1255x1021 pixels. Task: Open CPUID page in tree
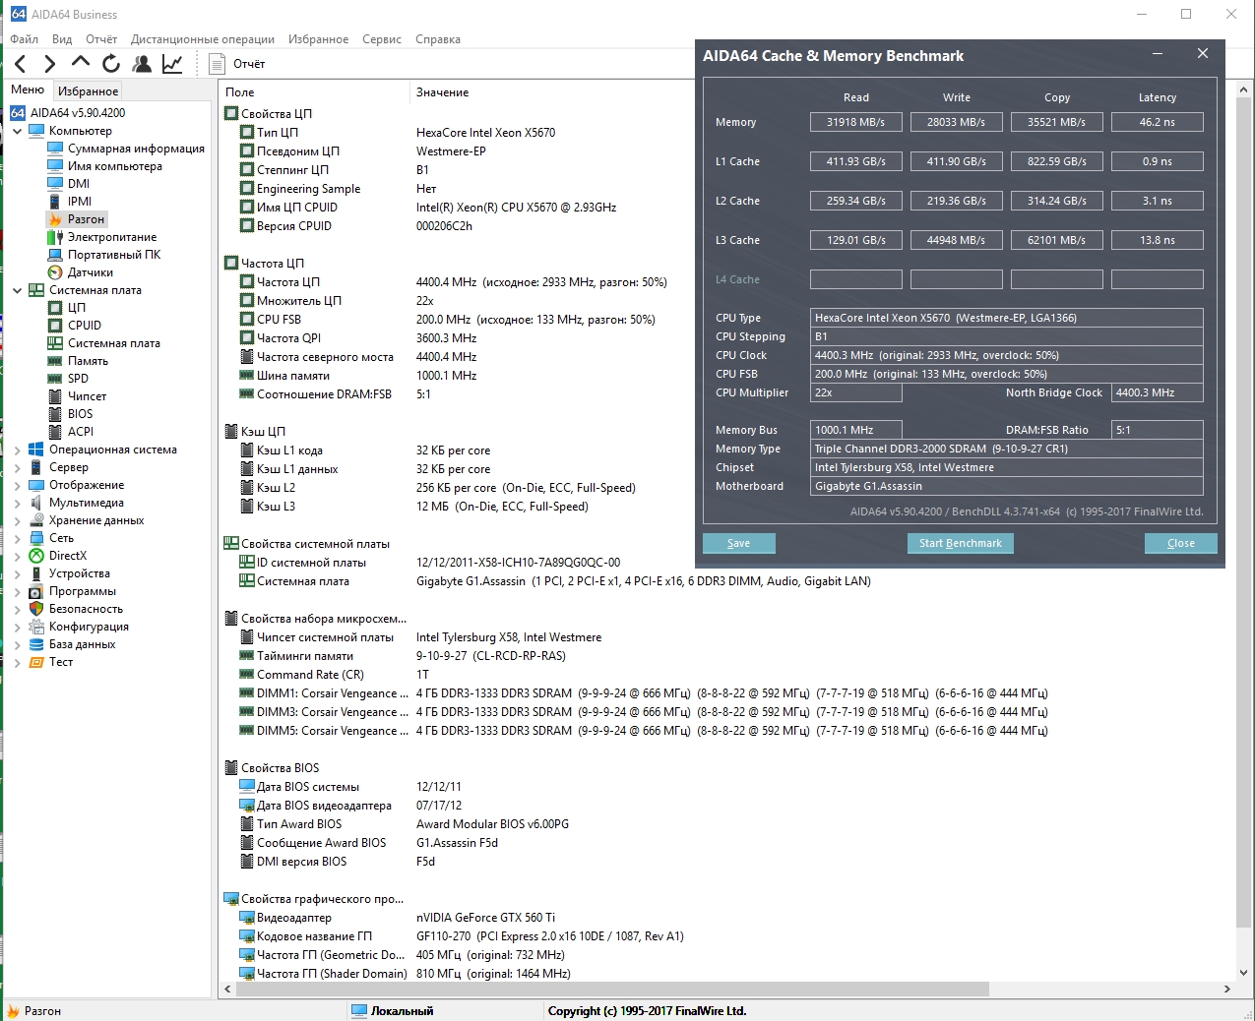pyautogui.click(x=85, y=326)
